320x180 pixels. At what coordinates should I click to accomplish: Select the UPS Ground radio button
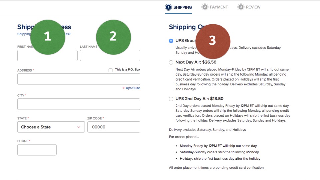(x=171, y=41)
